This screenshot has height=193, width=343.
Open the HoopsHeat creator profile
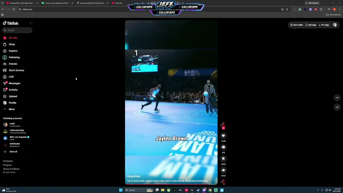(x=133, y=176)
